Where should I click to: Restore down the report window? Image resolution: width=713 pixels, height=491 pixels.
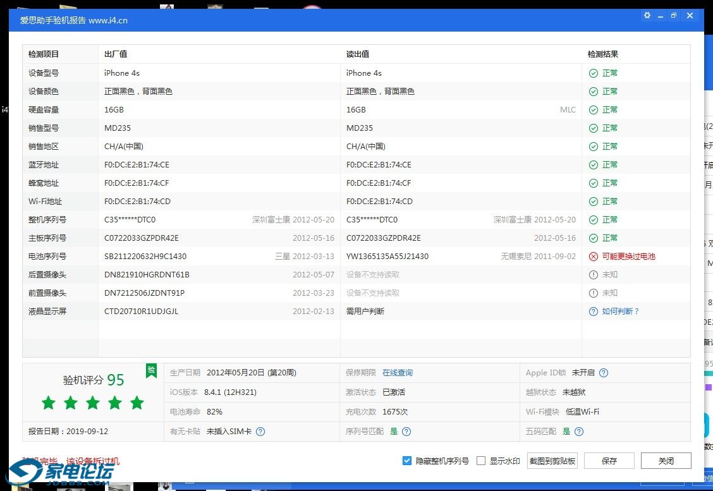[674, 16]
